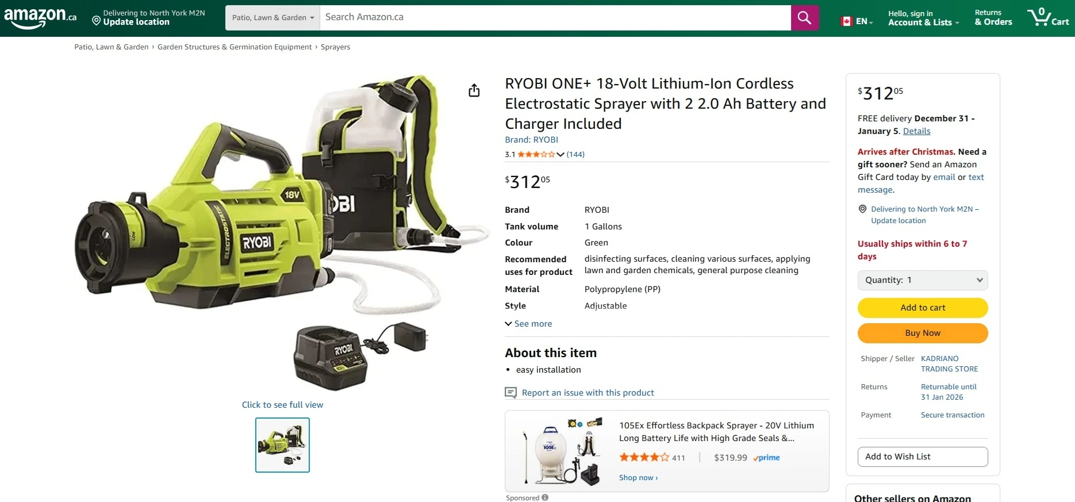1075x502 pixels.
Task: Click the magnifying glass search button
Action: [804, 18]
